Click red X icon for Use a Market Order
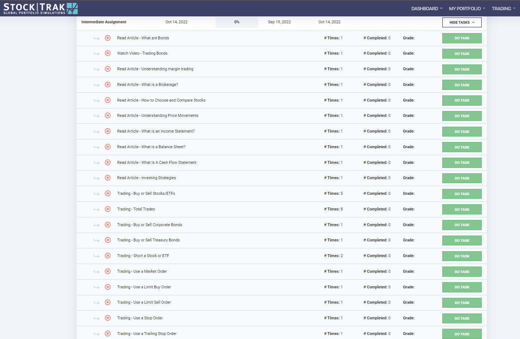 coord(108,271)
